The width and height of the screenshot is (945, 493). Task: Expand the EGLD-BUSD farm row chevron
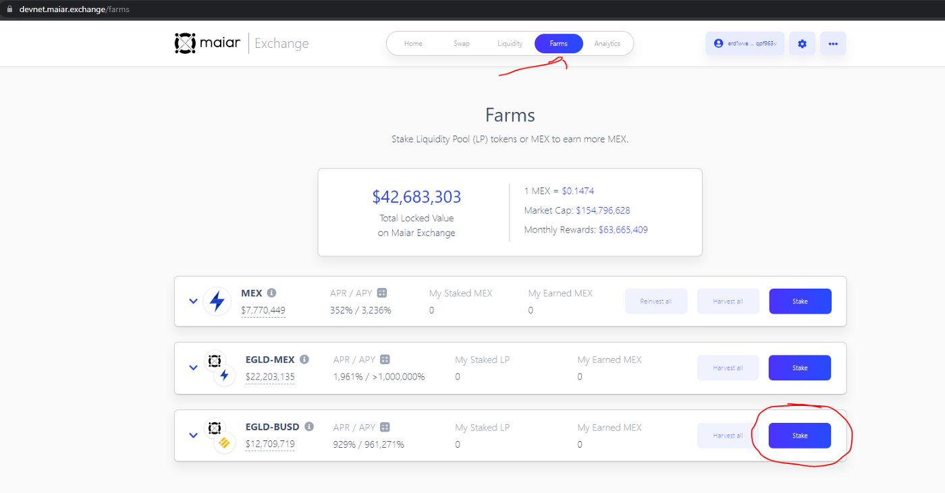tap(193, 436)
